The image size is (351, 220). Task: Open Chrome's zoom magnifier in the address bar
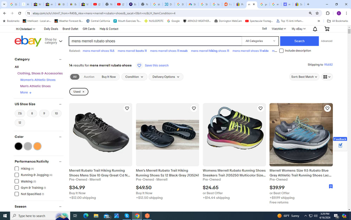click(x=310, y=13)
